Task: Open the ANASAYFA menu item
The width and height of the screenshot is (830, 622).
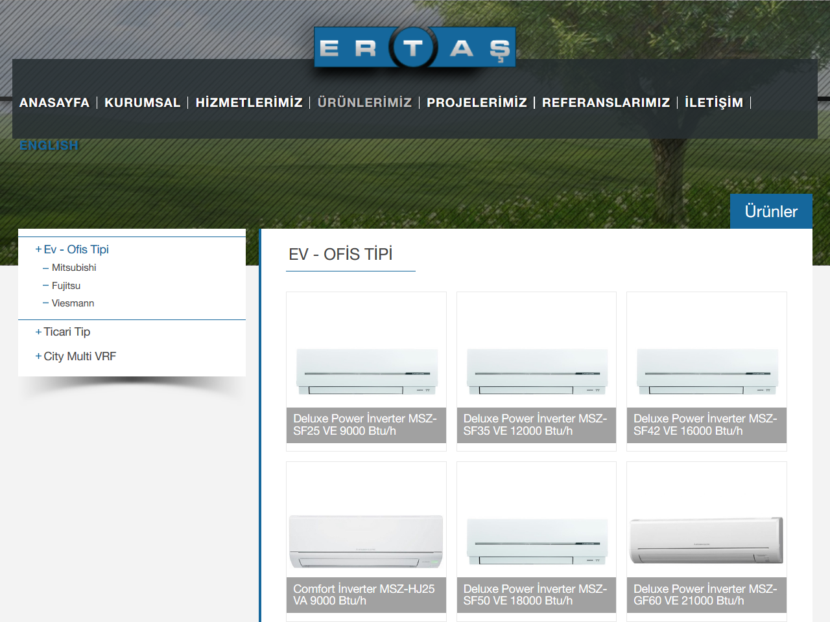Action: [x=54, y=102]
